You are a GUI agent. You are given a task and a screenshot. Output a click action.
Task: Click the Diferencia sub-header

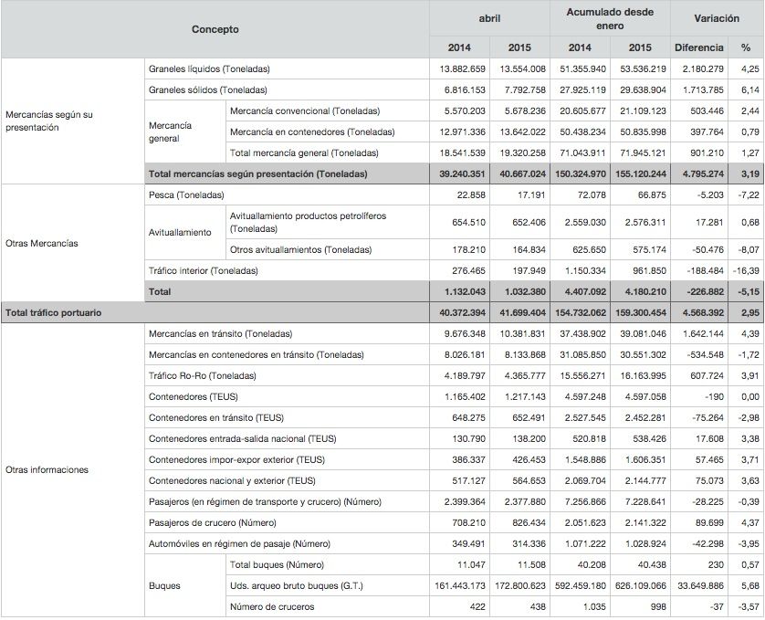tap(698, 47)
